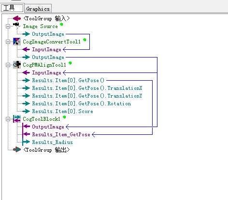Image resolution: width=228 pixels, height=200 pixels.
Task: Select the GetPose().TranslationX terminal
Action: (87, 88)
